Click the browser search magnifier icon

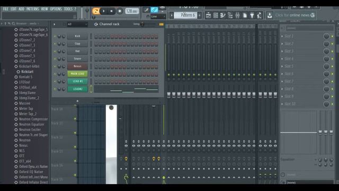click(x=13, y=23)
